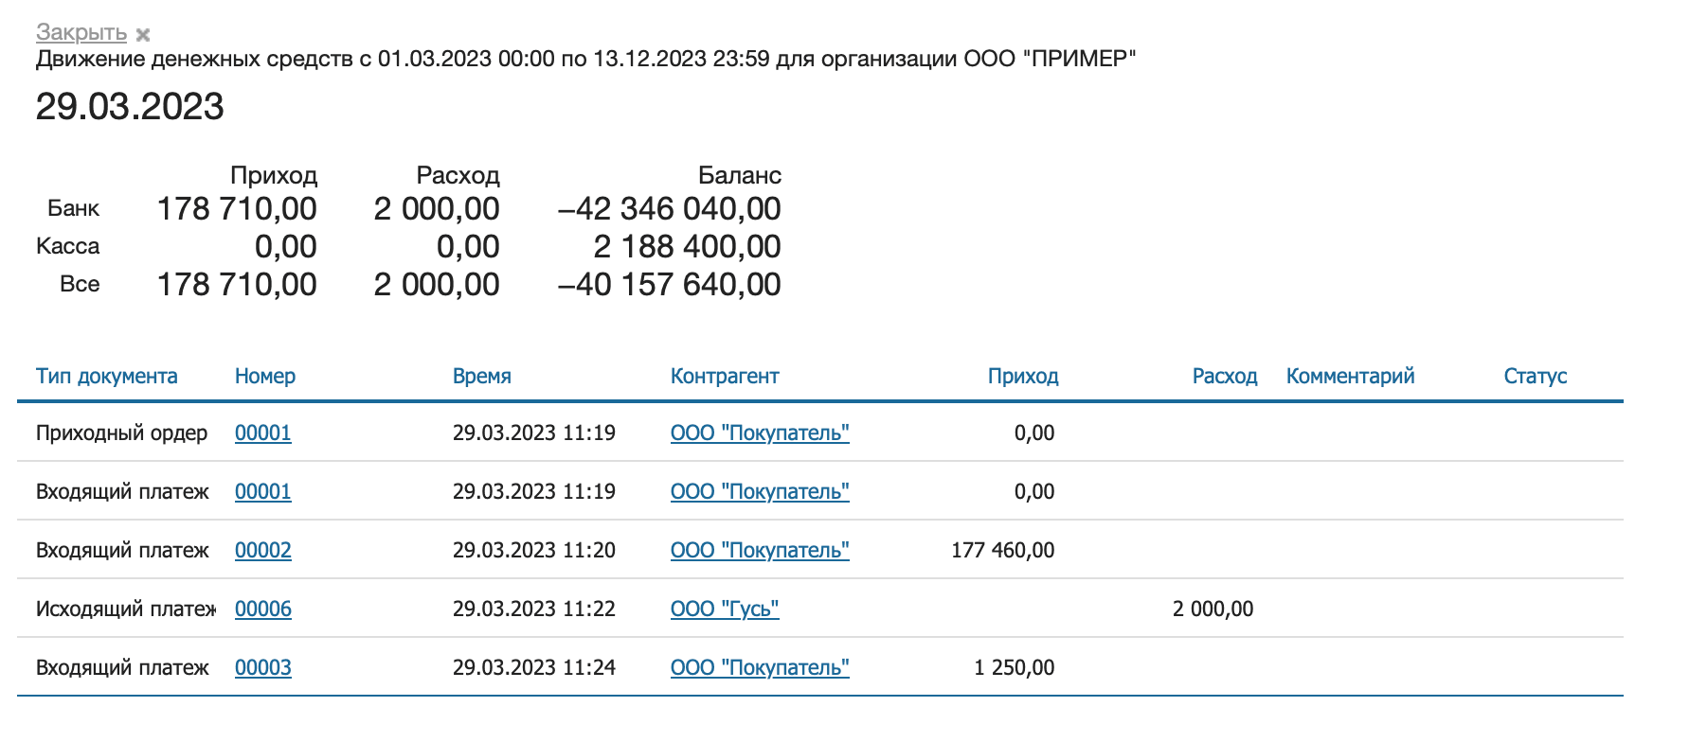Open the 00001 payment received at 11:19
This screenshot has width=1707, height=742.
tap(262, 492)
